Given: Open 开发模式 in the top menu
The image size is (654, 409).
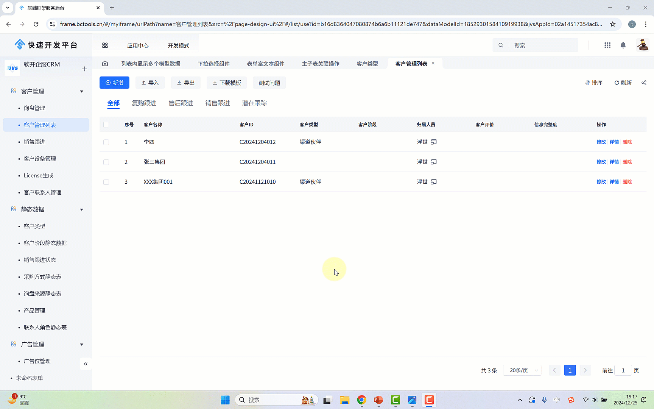Looking at the screenshot, I should 178,45.
